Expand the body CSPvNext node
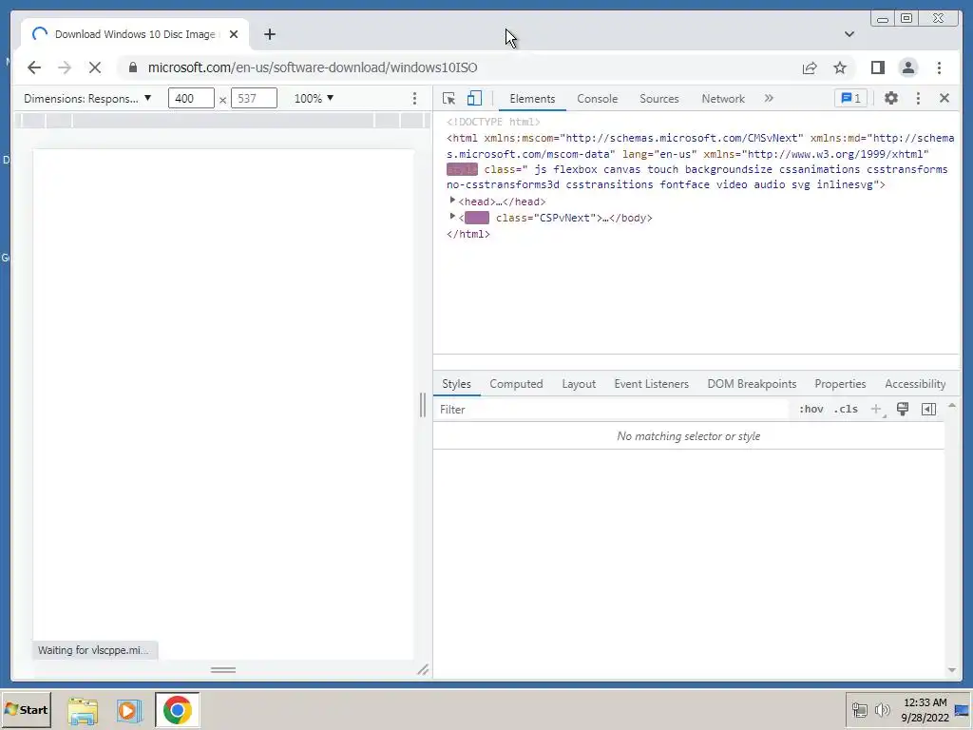The image size is (973, 730). click(452, 217)
